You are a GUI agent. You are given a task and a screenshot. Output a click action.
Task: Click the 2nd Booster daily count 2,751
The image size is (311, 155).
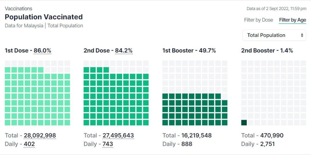pyautogui.click(x=268, y=144)
